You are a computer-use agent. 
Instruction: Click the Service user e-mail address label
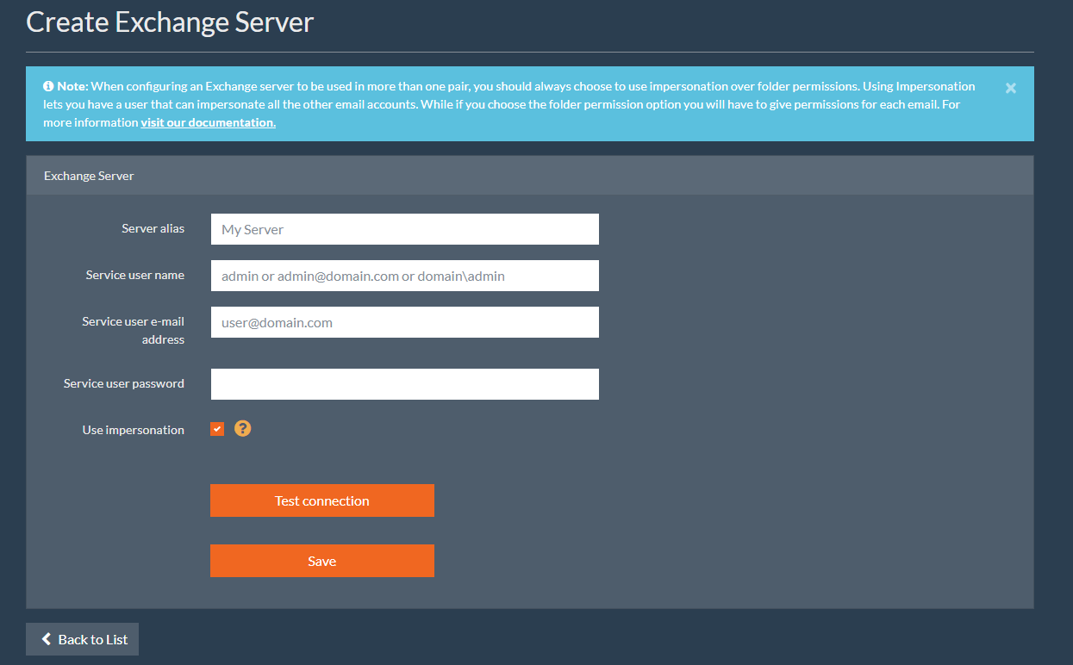[x=134, y=331]
